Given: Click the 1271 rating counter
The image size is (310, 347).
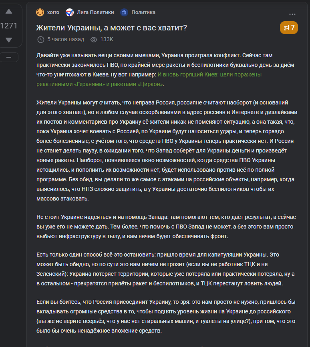Looking at the screenshot, I should pos(9,26).
